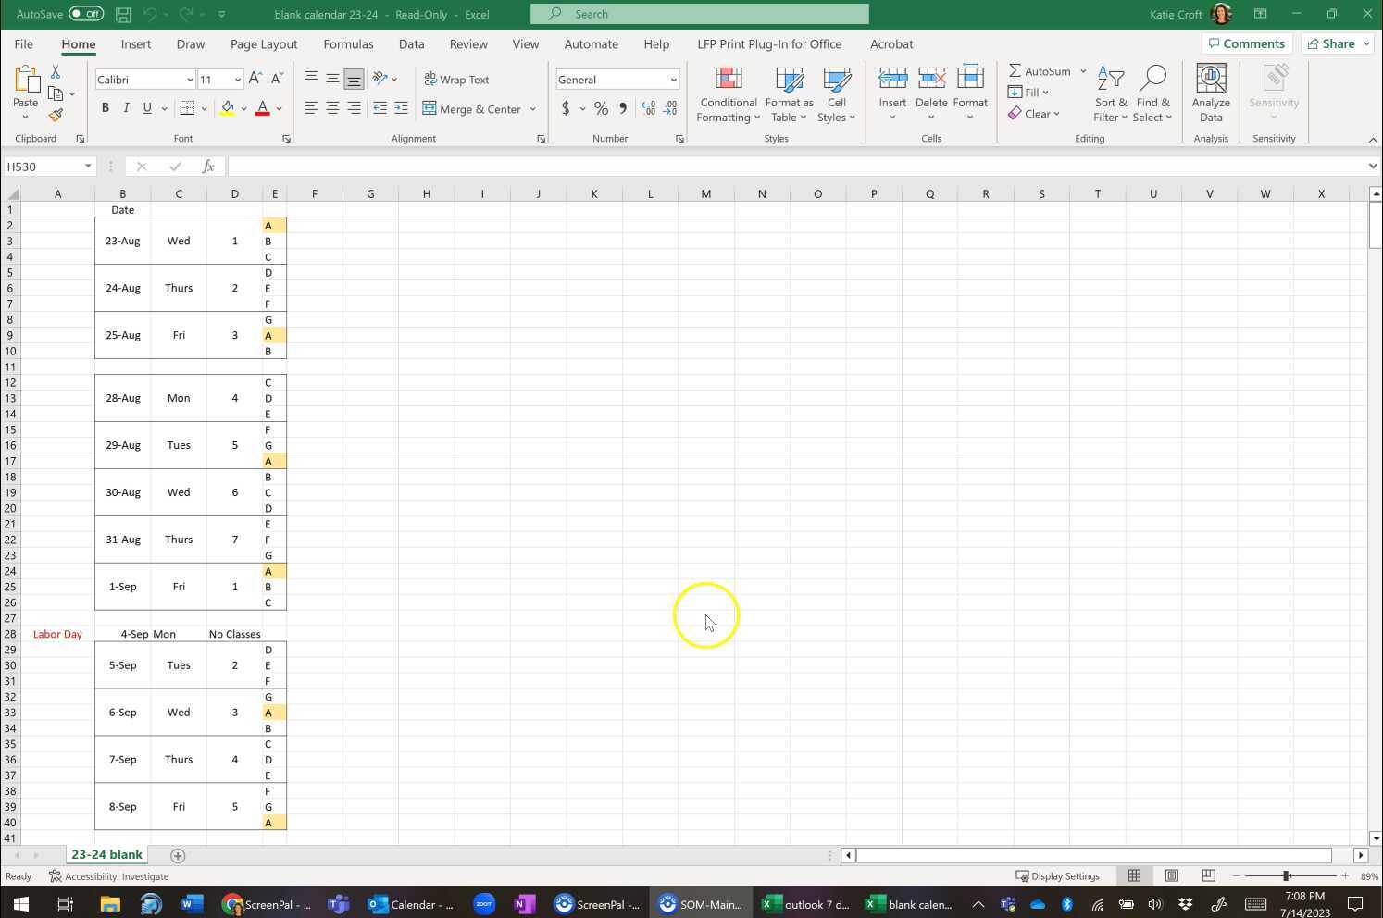
Task: Open the Automate menu
Action: click(x=591, y=43)
